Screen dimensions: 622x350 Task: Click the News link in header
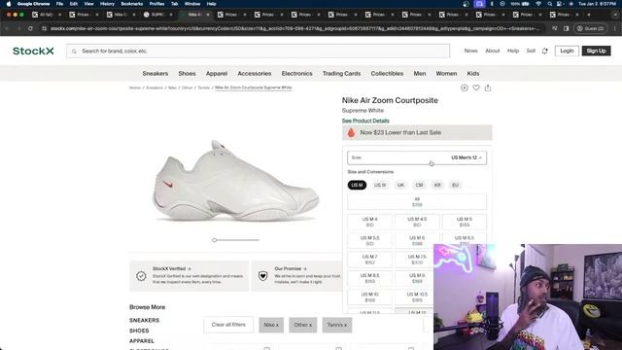[x=470, y=51]
